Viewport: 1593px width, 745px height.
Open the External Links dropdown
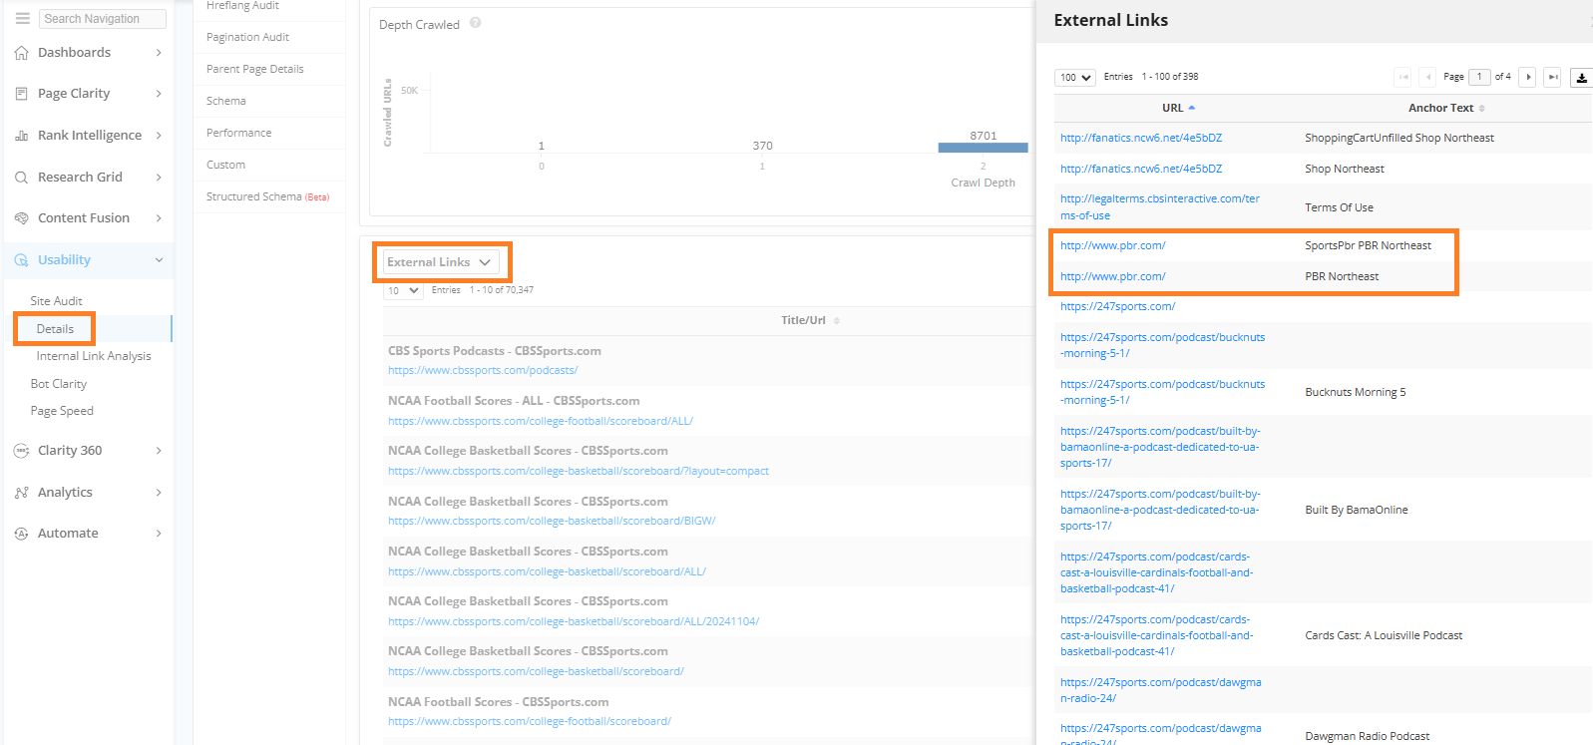pos(439,262)
